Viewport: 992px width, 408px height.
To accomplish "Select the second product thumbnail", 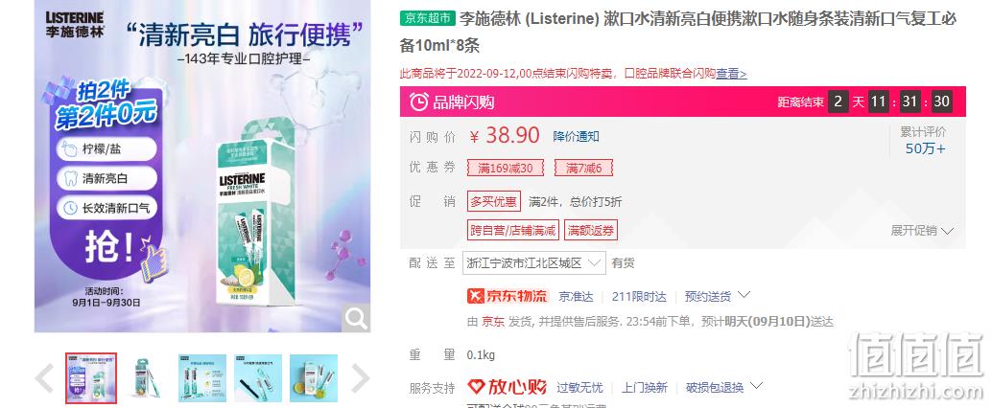I will click(147, 378).
